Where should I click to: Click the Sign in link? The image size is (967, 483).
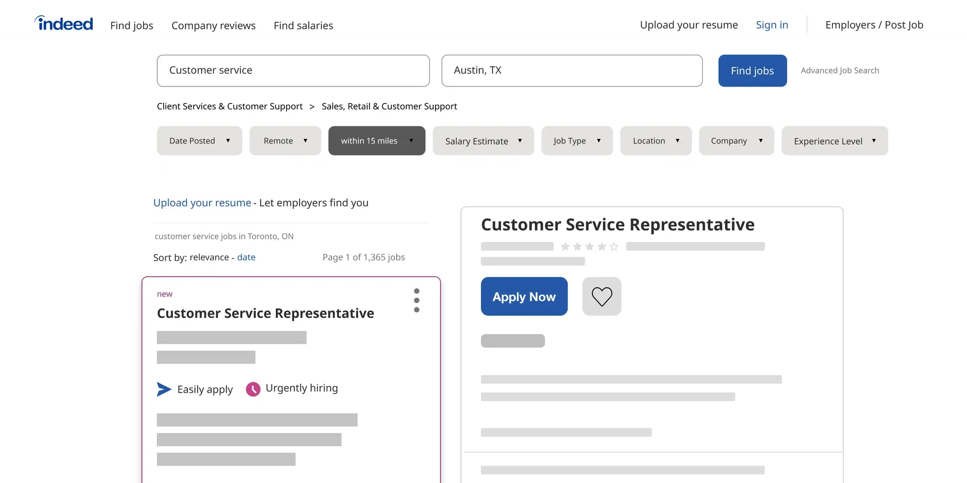772,25
